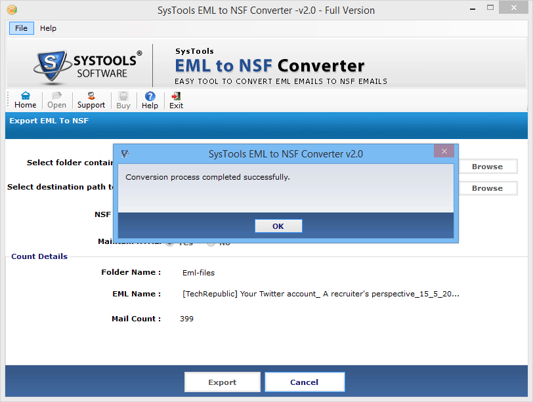
Task: Click the Mail Count value 399
Action: 186,319
